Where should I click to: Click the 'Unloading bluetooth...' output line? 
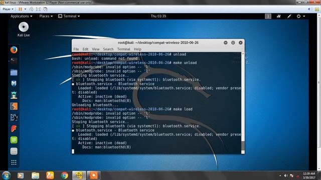tap(95, 105)
